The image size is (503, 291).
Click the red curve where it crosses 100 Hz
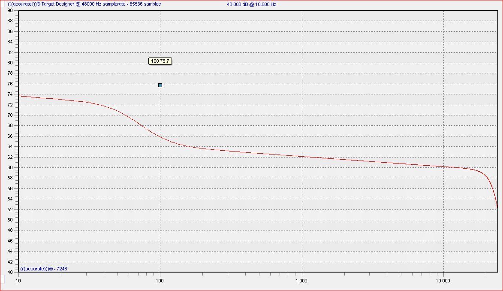coord(160,136)
